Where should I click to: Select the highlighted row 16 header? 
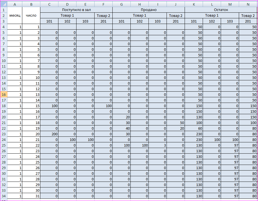pyautogui.click(x=4, y=94)
